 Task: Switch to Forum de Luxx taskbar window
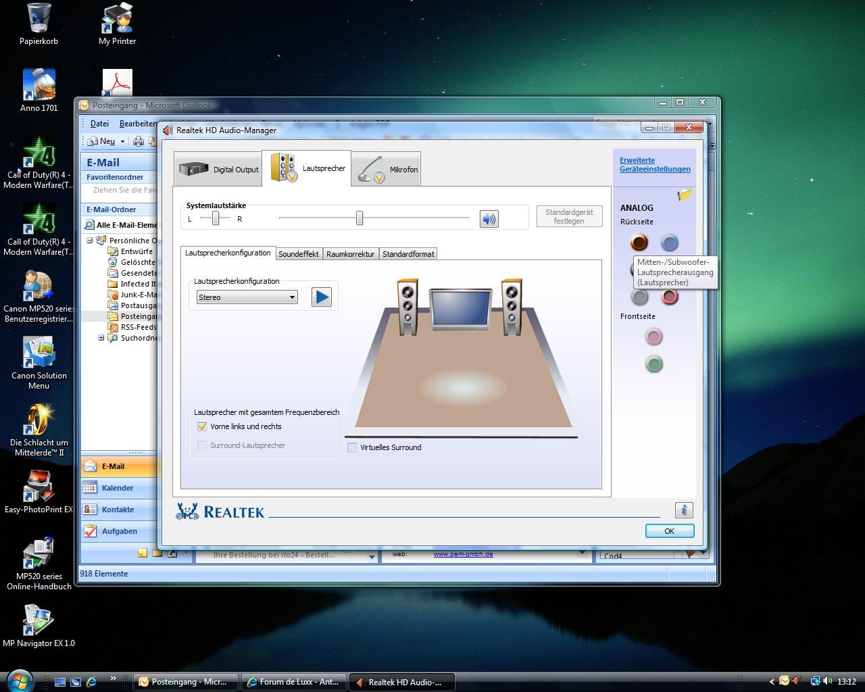click(295, 682)
